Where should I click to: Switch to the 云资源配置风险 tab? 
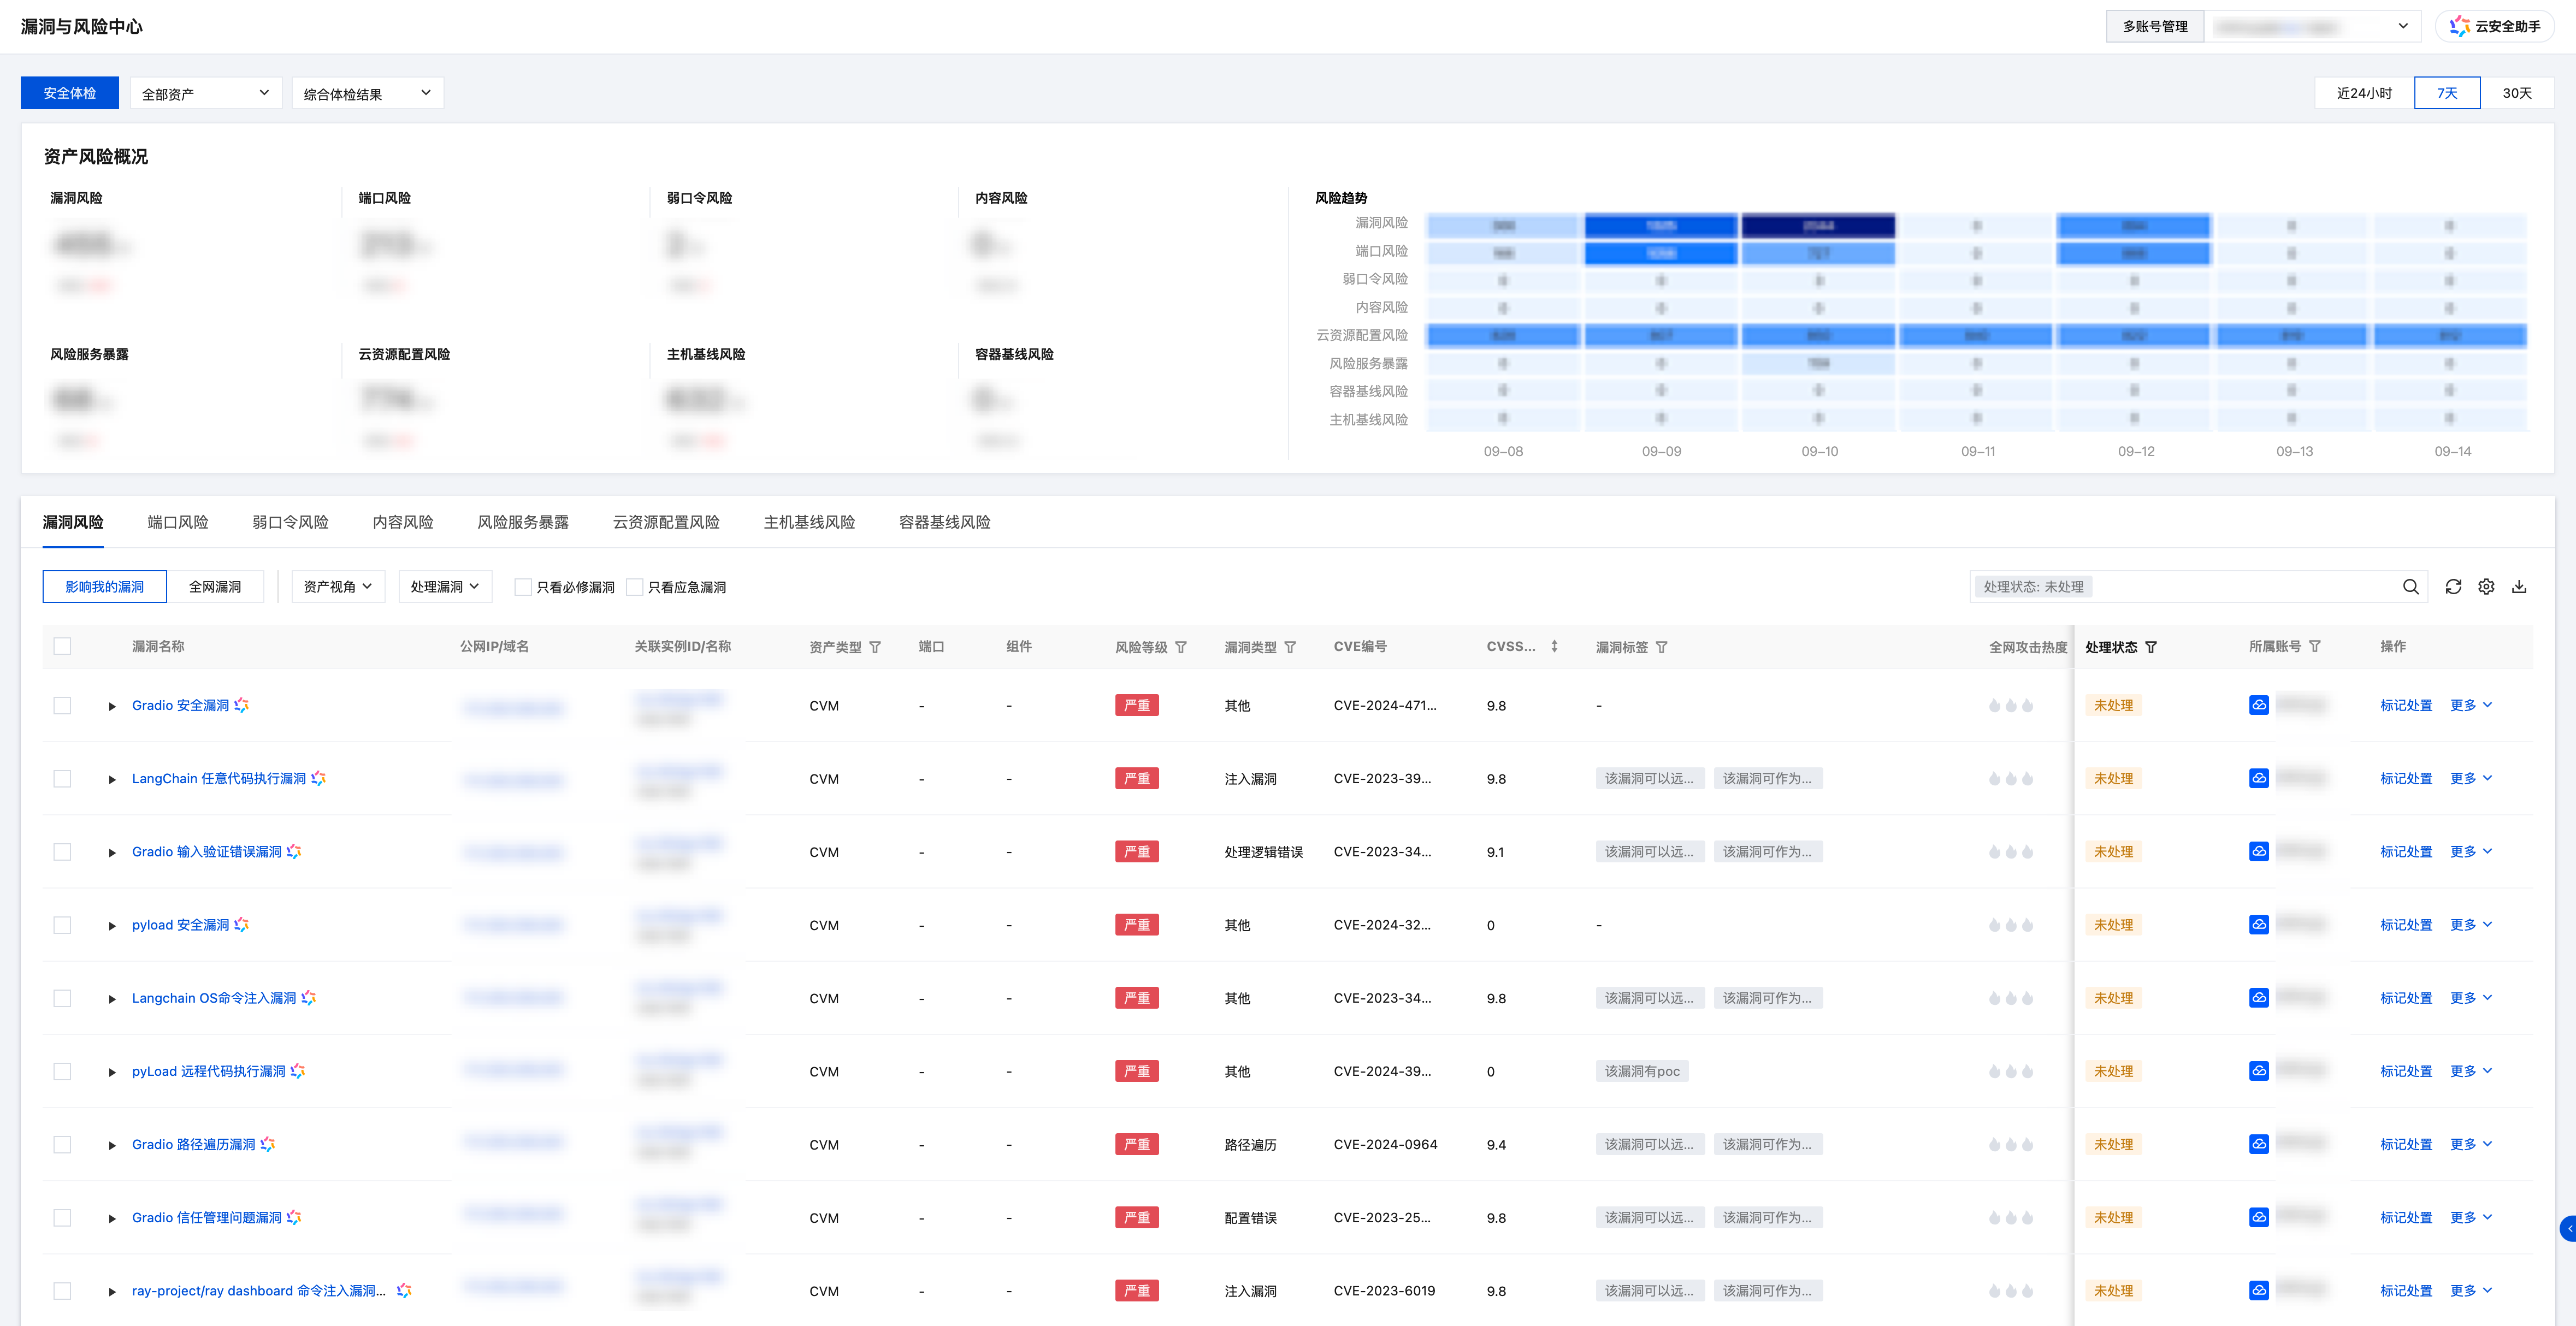(666, 522)
